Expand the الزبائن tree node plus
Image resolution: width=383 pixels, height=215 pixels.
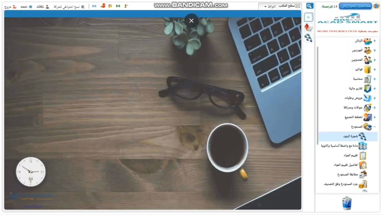(375, 41)
